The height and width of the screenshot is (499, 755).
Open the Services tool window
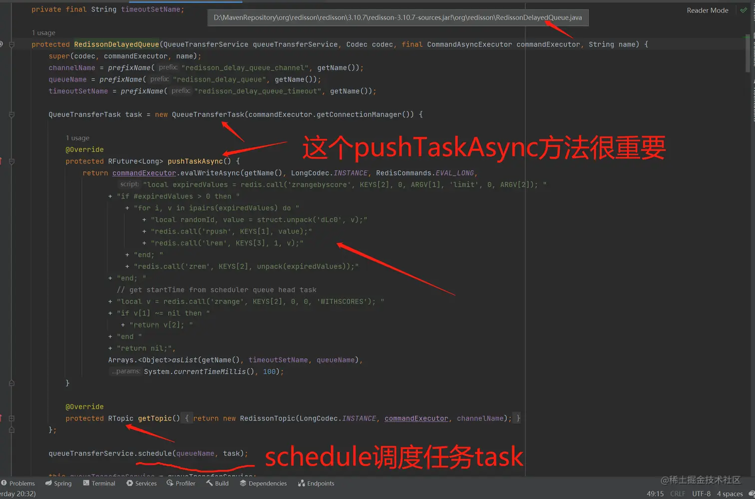142,483
